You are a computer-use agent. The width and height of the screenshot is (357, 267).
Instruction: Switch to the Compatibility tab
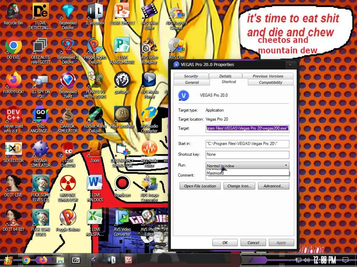pos(271,82)
